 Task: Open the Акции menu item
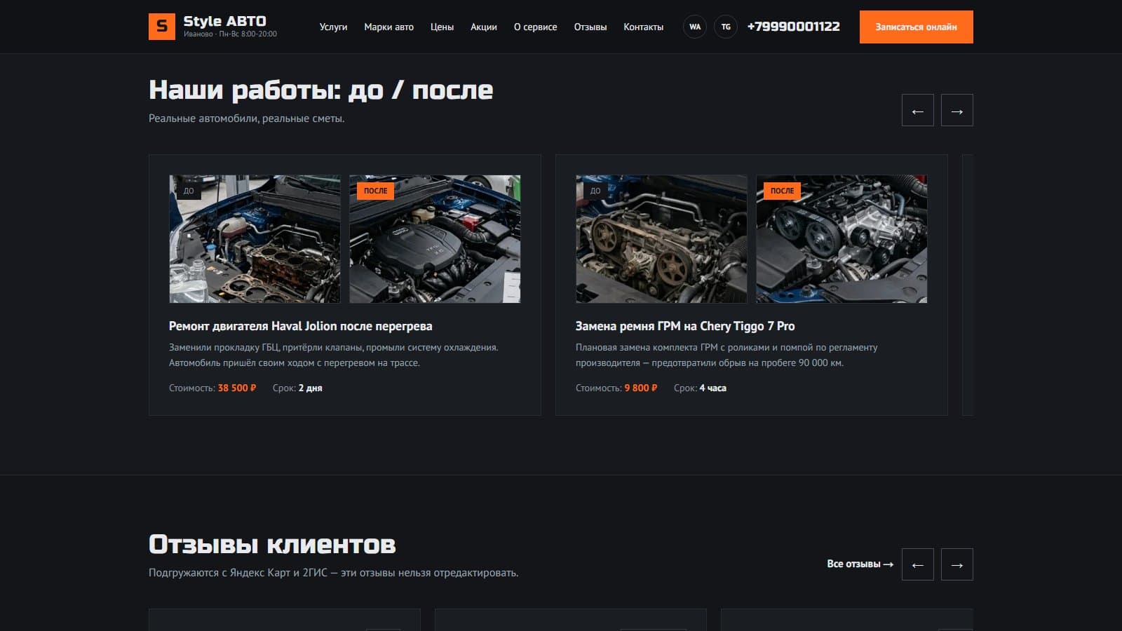click(483, 27)
